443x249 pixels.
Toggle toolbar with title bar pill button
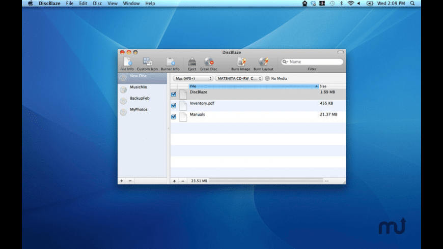(x=341, y=52)
